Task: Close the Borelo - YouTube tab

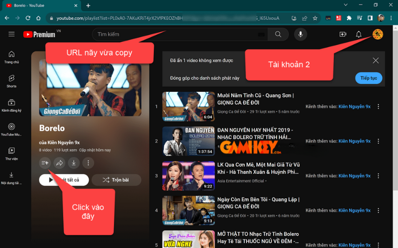Action: [76, 5]
